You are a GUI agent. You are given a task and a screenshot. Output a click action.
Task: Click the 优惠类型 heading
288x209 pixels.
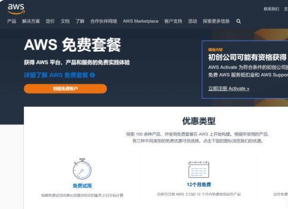click(199, 121)
